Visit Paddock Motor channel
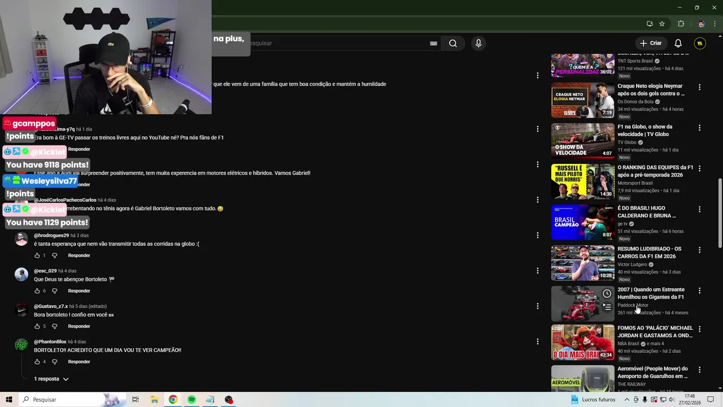 (x=633, y=305)
